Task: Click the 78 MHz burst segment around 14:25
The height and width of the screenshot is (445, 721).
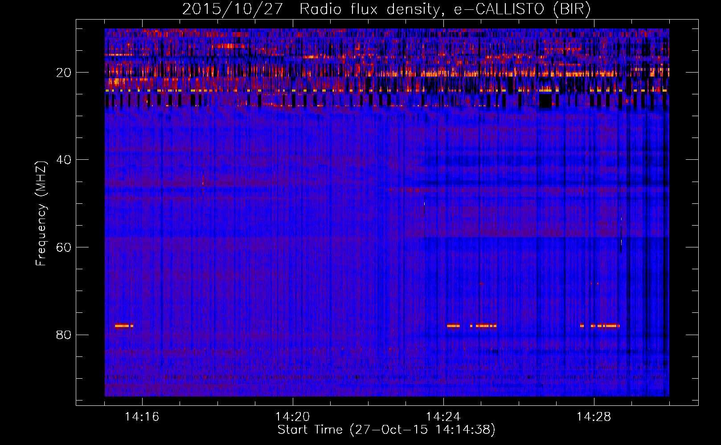Action: coord(486,326)
